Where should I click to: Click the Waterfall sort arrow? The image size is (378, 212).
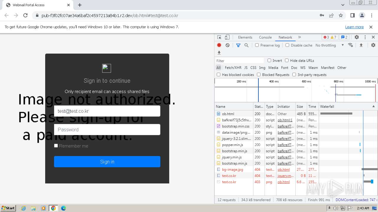[373, 106]
